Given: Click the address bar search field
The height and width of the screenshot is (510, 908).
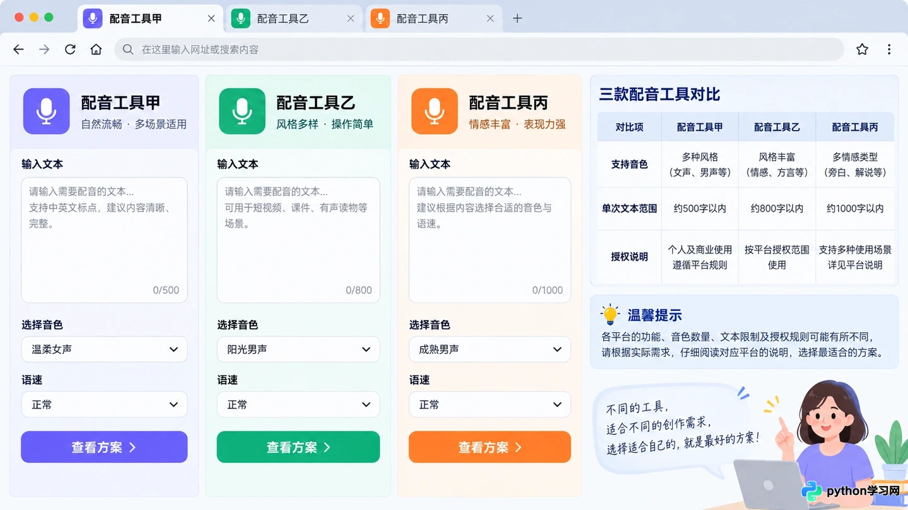Looking at the screenshot, I should (479, 49).
